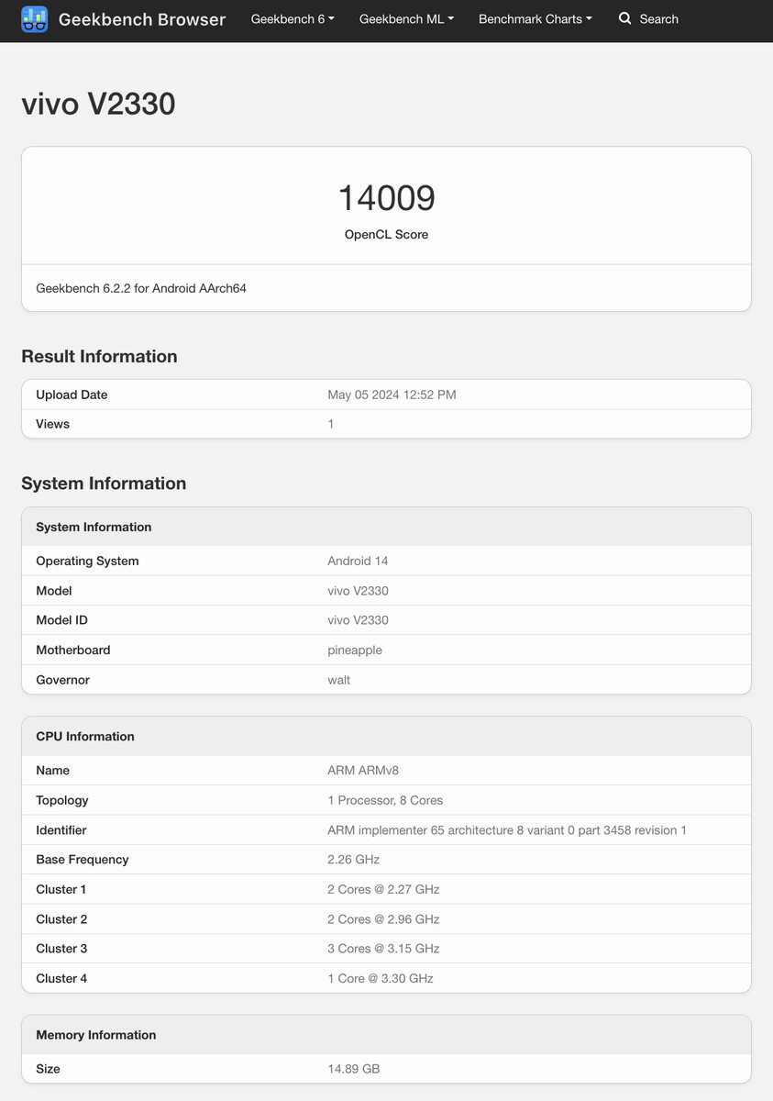Click the Identifier label
Screen dimensions: 773x1101
point(61,830)
